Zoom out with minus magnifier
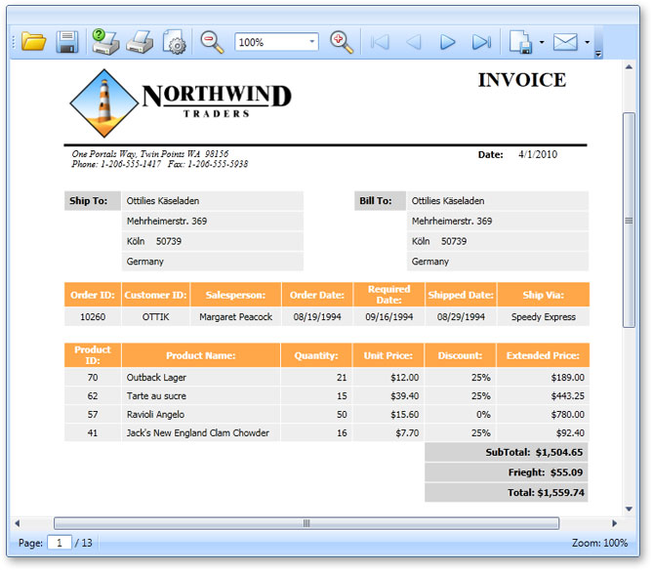 point(212,42)
